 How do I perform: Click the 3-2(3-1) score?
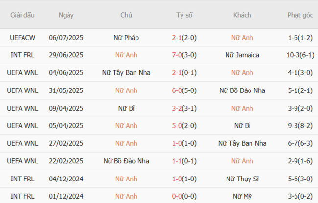184,108
